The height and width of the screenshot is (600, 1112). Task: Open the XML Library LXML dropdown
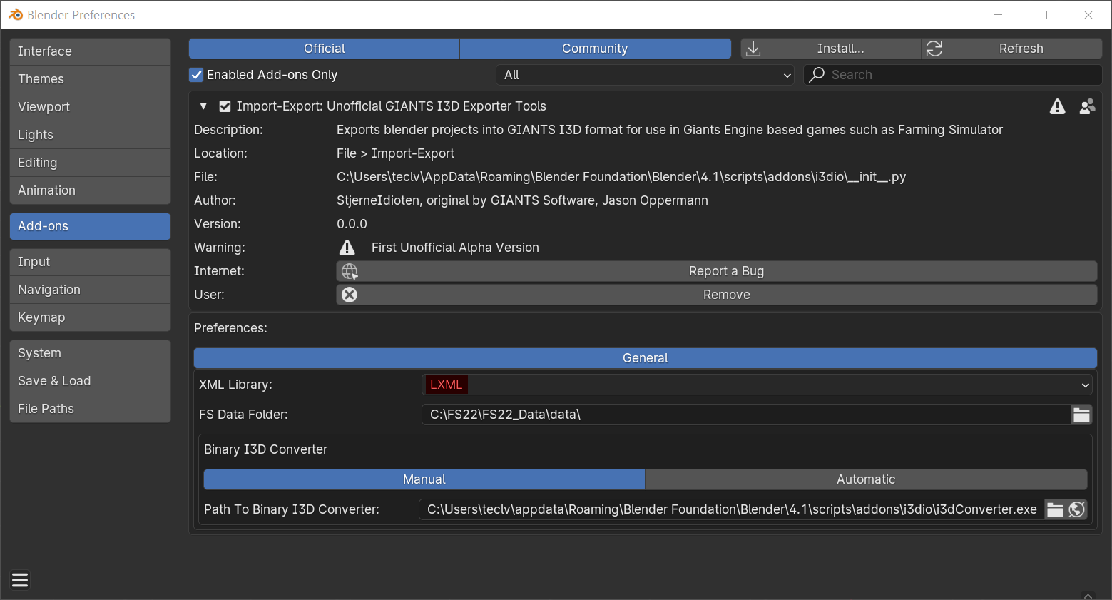(757, 385)
